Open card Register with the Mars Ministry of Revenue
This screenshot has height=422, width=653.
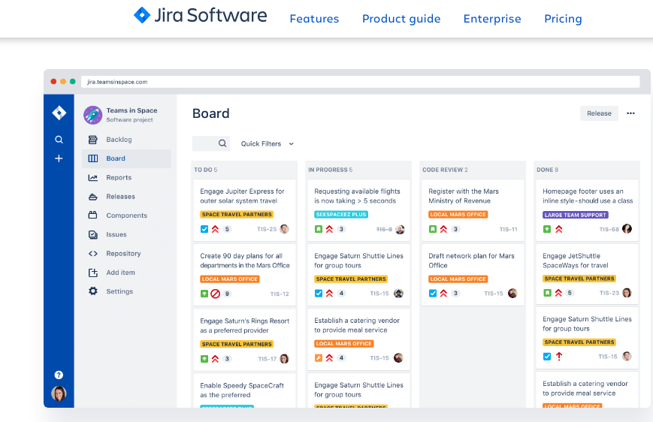473,210
